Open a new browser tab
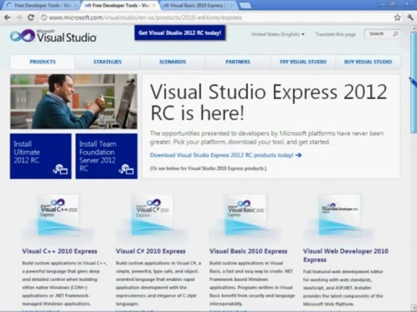The image size is (417, 312). click(x=245, y=5)
